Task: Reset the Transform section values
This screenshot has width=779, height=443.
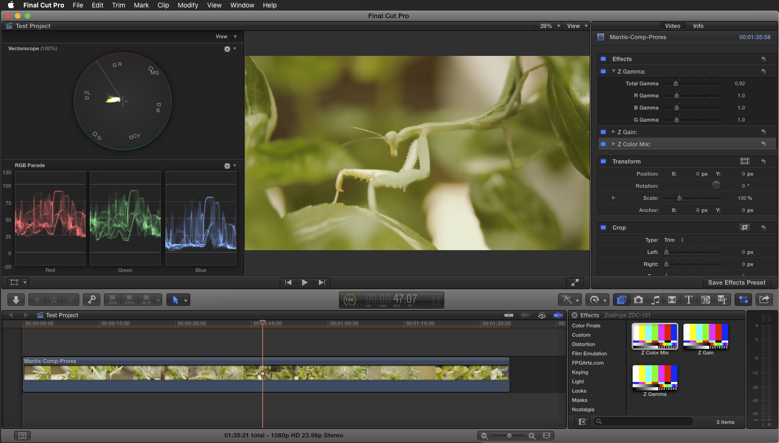Action: (764, 161)
